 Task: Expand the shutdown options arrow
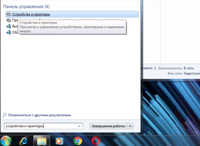point(130,126)
